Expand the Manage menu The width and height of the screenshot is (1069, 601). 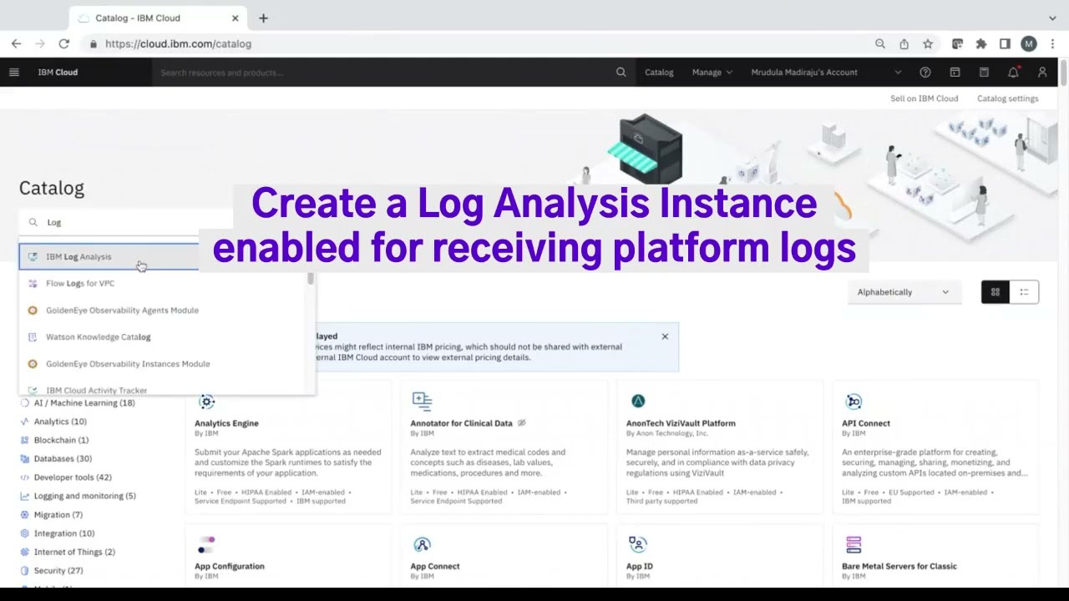(712, 73)
